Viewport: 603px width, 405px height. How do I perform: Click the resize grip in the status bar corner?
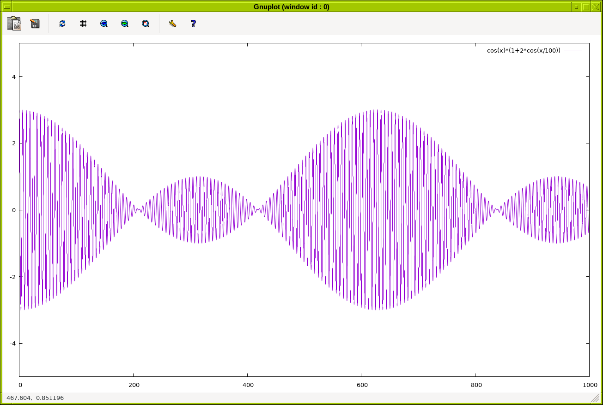tap(595, 398)
